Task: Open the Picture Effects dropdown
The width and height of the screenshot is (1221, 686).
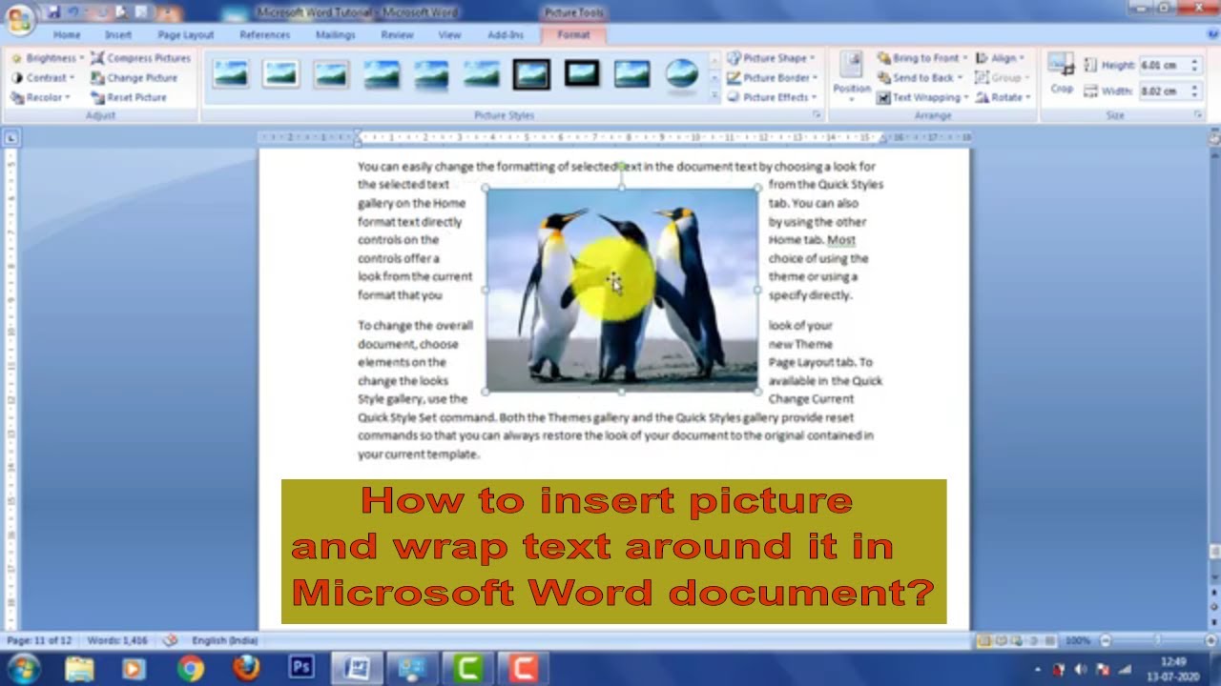Action: 772,97
